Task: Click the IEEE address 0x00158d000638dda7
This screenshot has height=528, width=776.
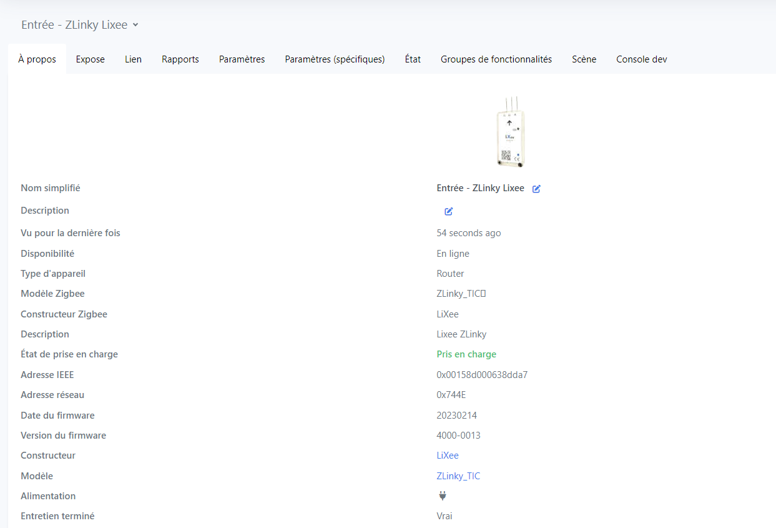Action: point(482,375)
